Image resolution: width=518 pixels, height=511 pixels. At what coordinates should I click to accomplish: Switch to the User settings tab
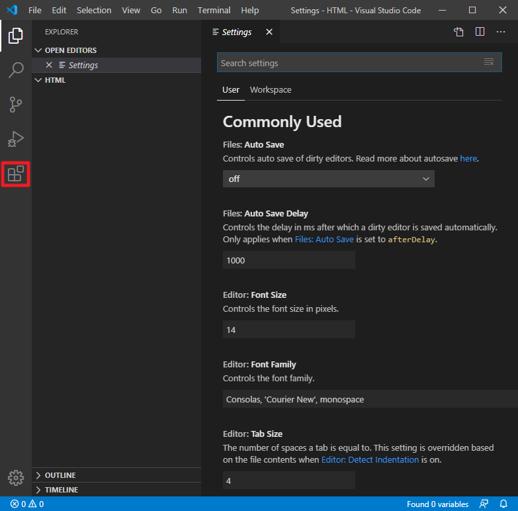(x=231, y=90)
